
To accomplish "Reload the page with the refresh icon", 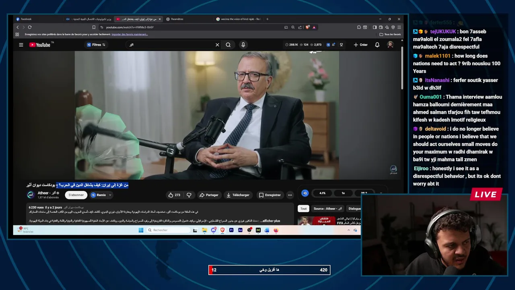I will click(x=30, y=27).
